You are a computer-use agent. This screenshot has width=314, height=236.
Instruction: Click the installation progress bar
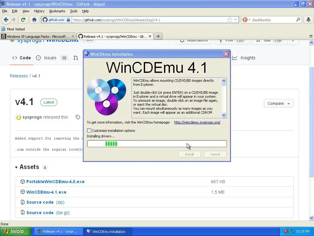pos(157,144)
